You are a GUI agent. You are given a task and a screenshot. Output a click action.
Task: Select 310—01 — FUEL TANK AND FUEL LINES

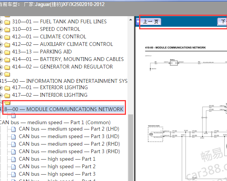pos(59,22)
